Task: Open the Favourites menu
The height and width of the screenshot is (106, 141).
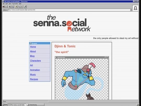Action: click(x=15, y=4)
